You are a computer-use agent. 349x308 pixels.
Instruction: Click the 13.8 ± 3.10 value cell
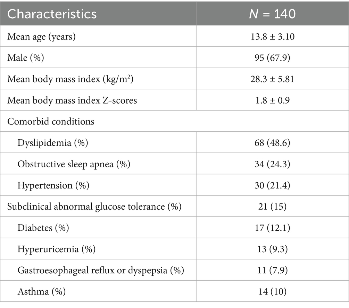(x=272, y=37)
